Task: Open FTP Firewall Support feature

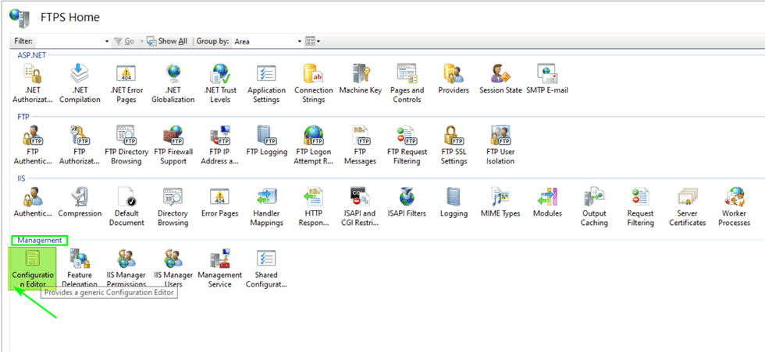Action: coord(173,145)
